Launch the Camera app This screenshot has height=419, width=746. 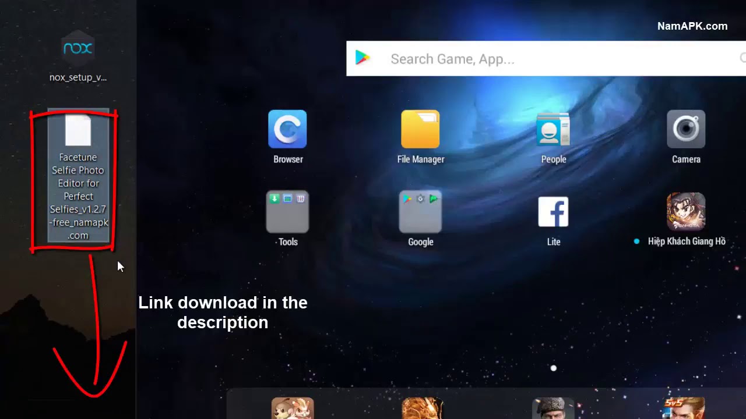tap(686, 129)
